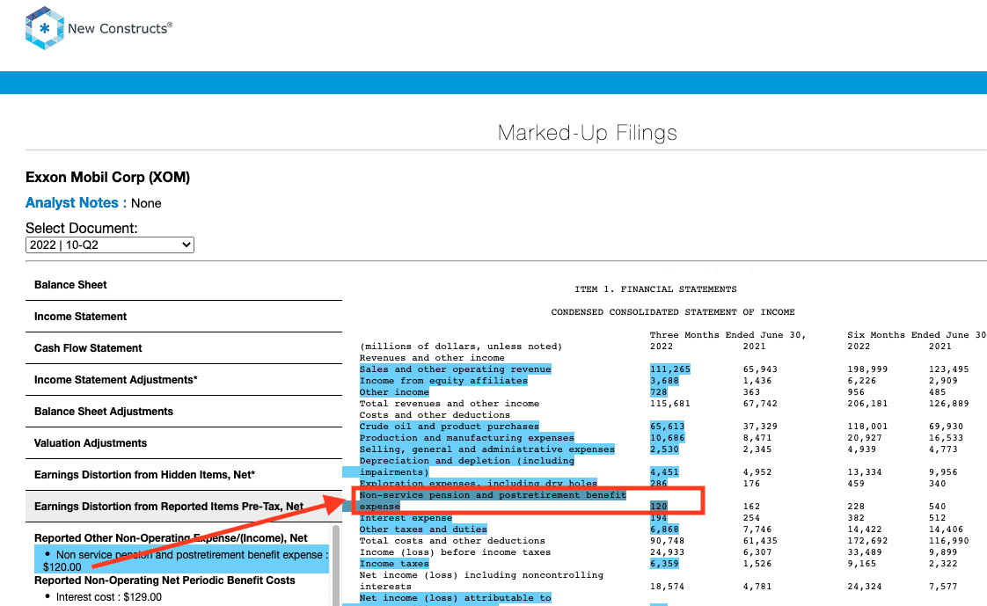The height and width of the screenshot is (606, 987).
Task: Click the New Constructs brand text
Action: click(x=120, y=28)
